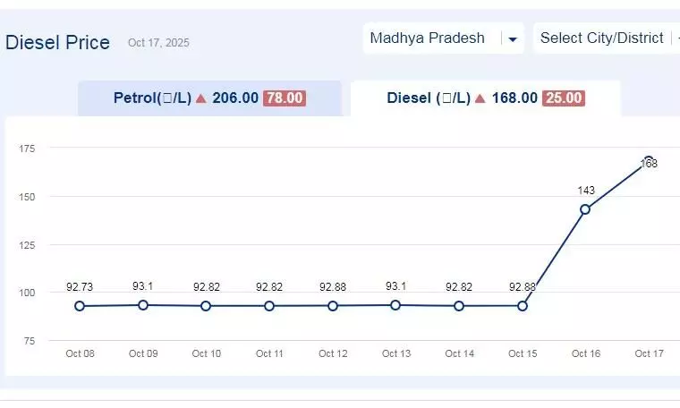Switch to the Petrol price tab
This screenshot has height=408, width=680.
(209, 98)
